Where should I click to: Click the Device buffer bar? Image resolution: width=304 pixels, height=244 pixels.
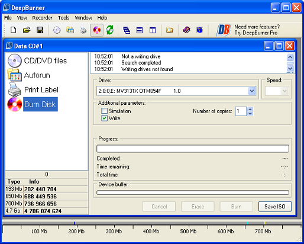[x=193, y=192]
